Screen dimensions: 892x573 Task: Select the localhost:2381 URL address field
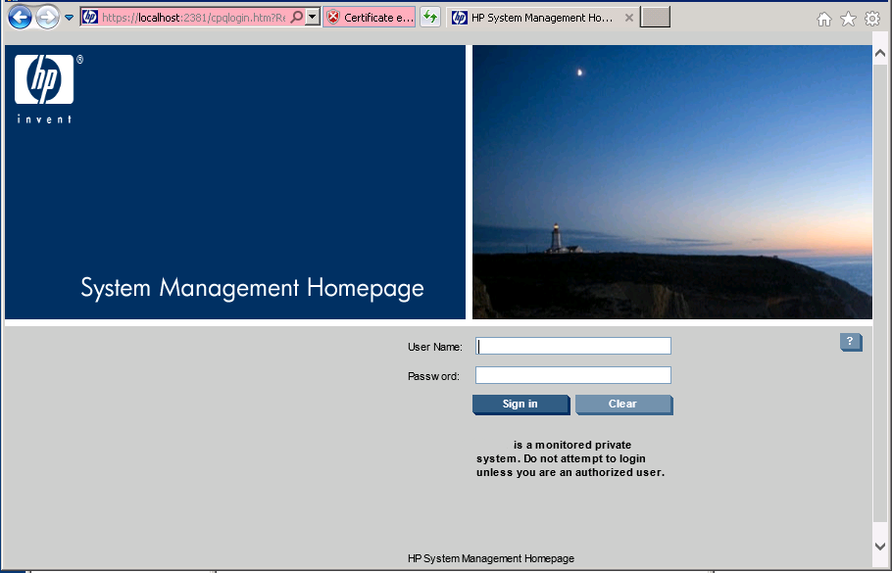pyautogui.click(x=194, y=18)
